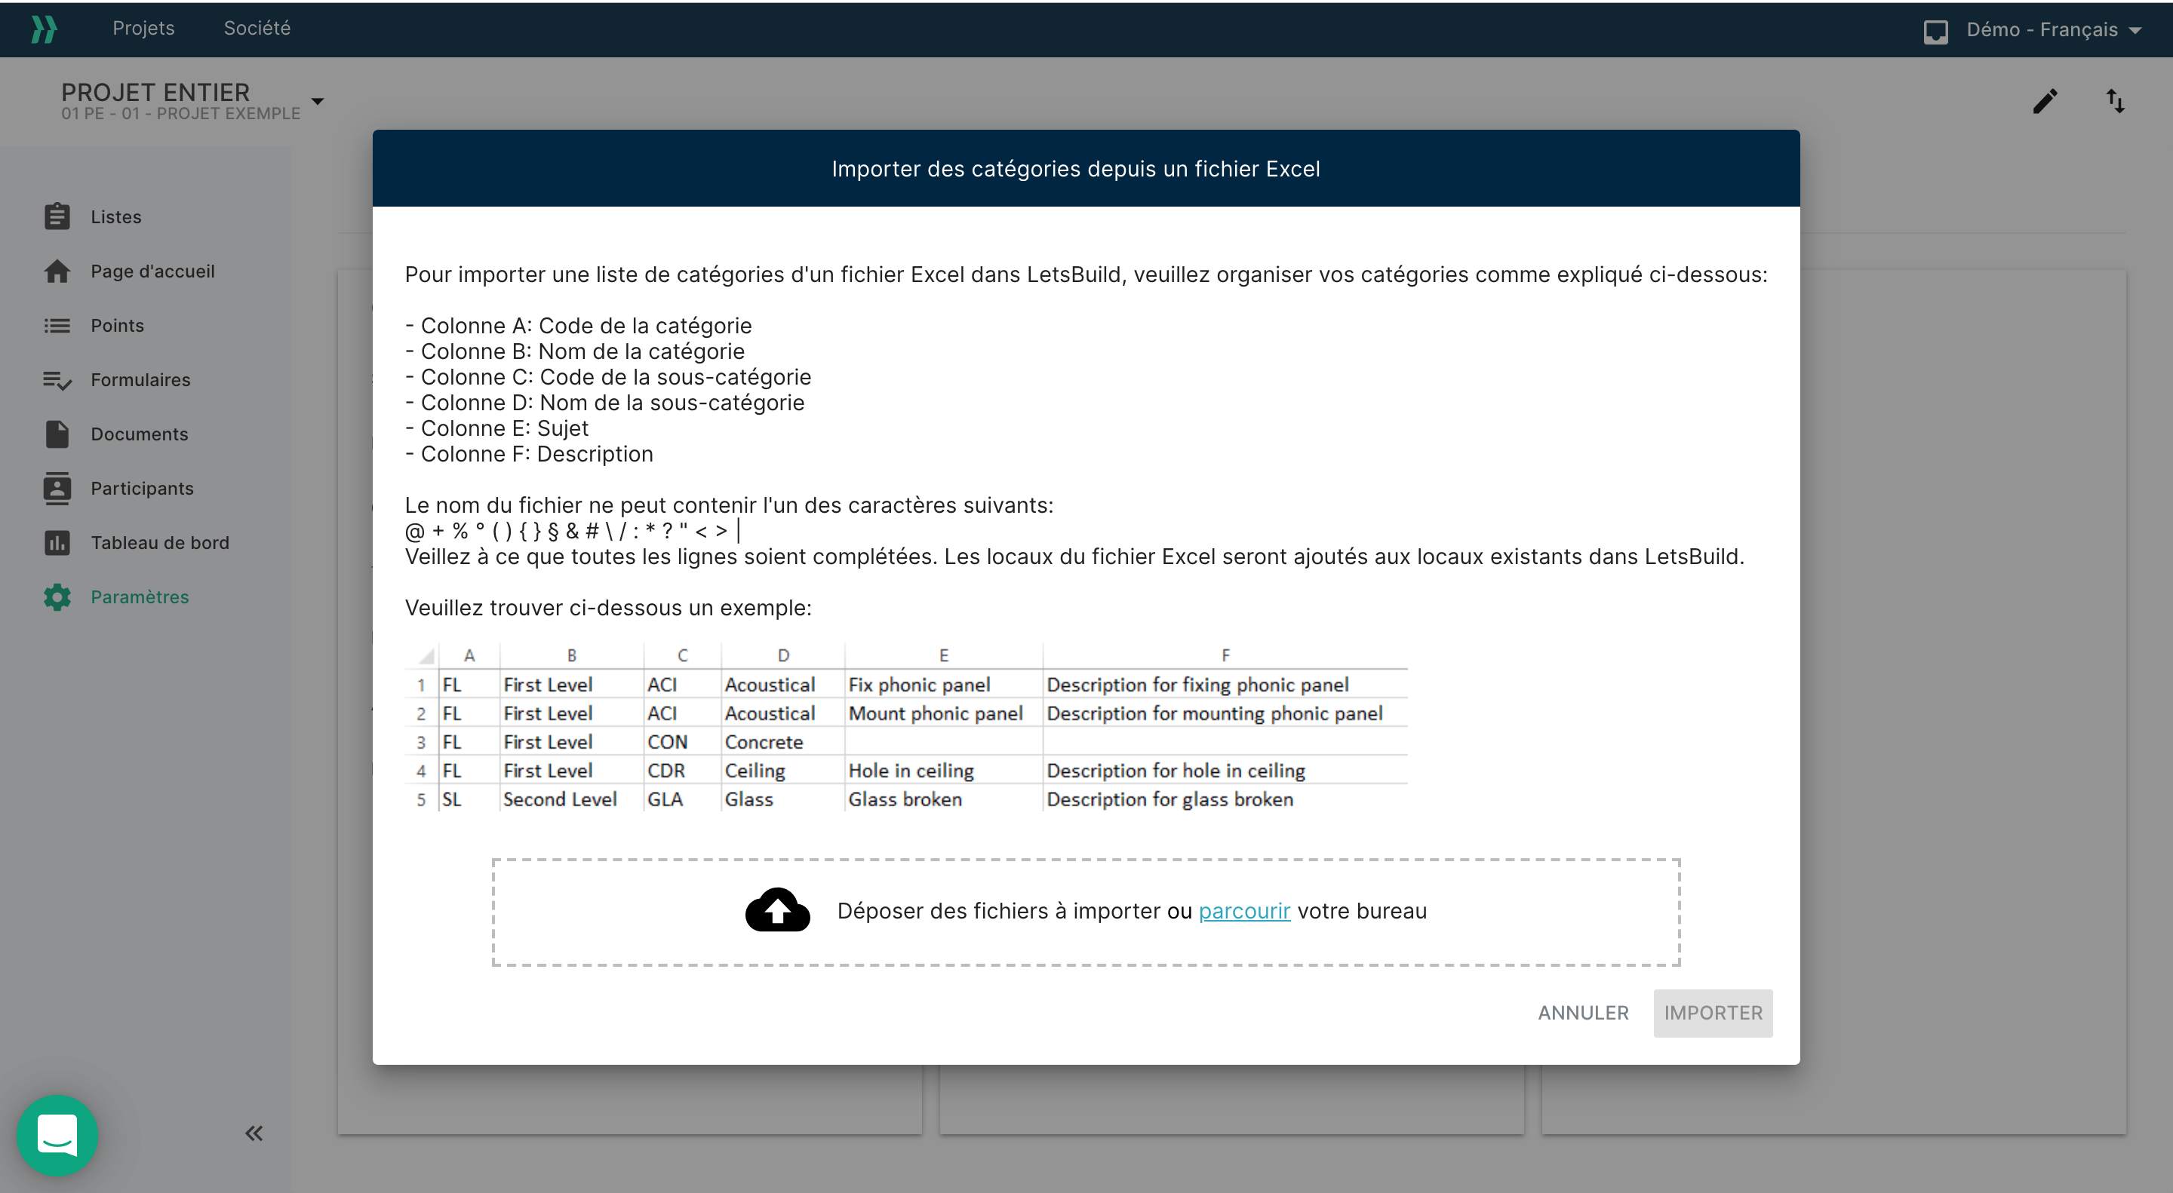Open the chat support bubble
The width and height of the screenshot is (2173, 1193).
click(57, 1135)
